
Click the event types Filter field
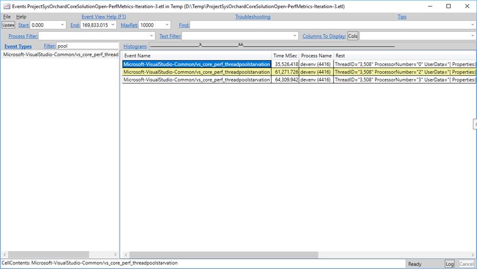pos(87,46)
